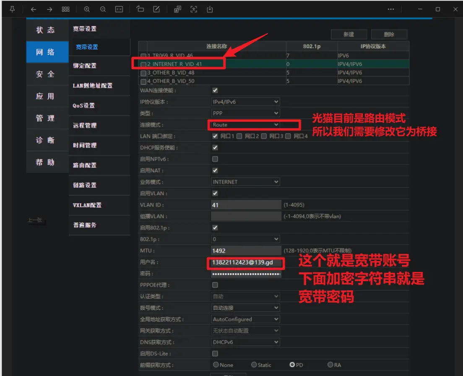Image resolution: width=463 pixels, height=376 pixels.
Task: Enable the 启用NPTv6 checkbox
Action: pos(215,159)
